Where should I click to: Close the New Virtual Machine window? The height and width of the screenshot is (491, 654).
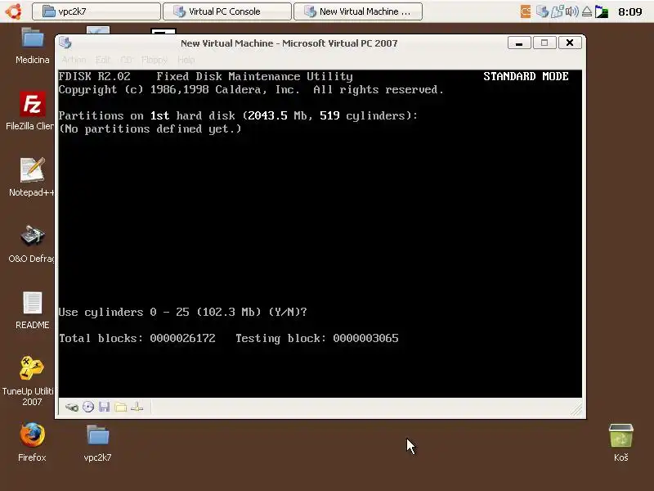tap(570, 43)
